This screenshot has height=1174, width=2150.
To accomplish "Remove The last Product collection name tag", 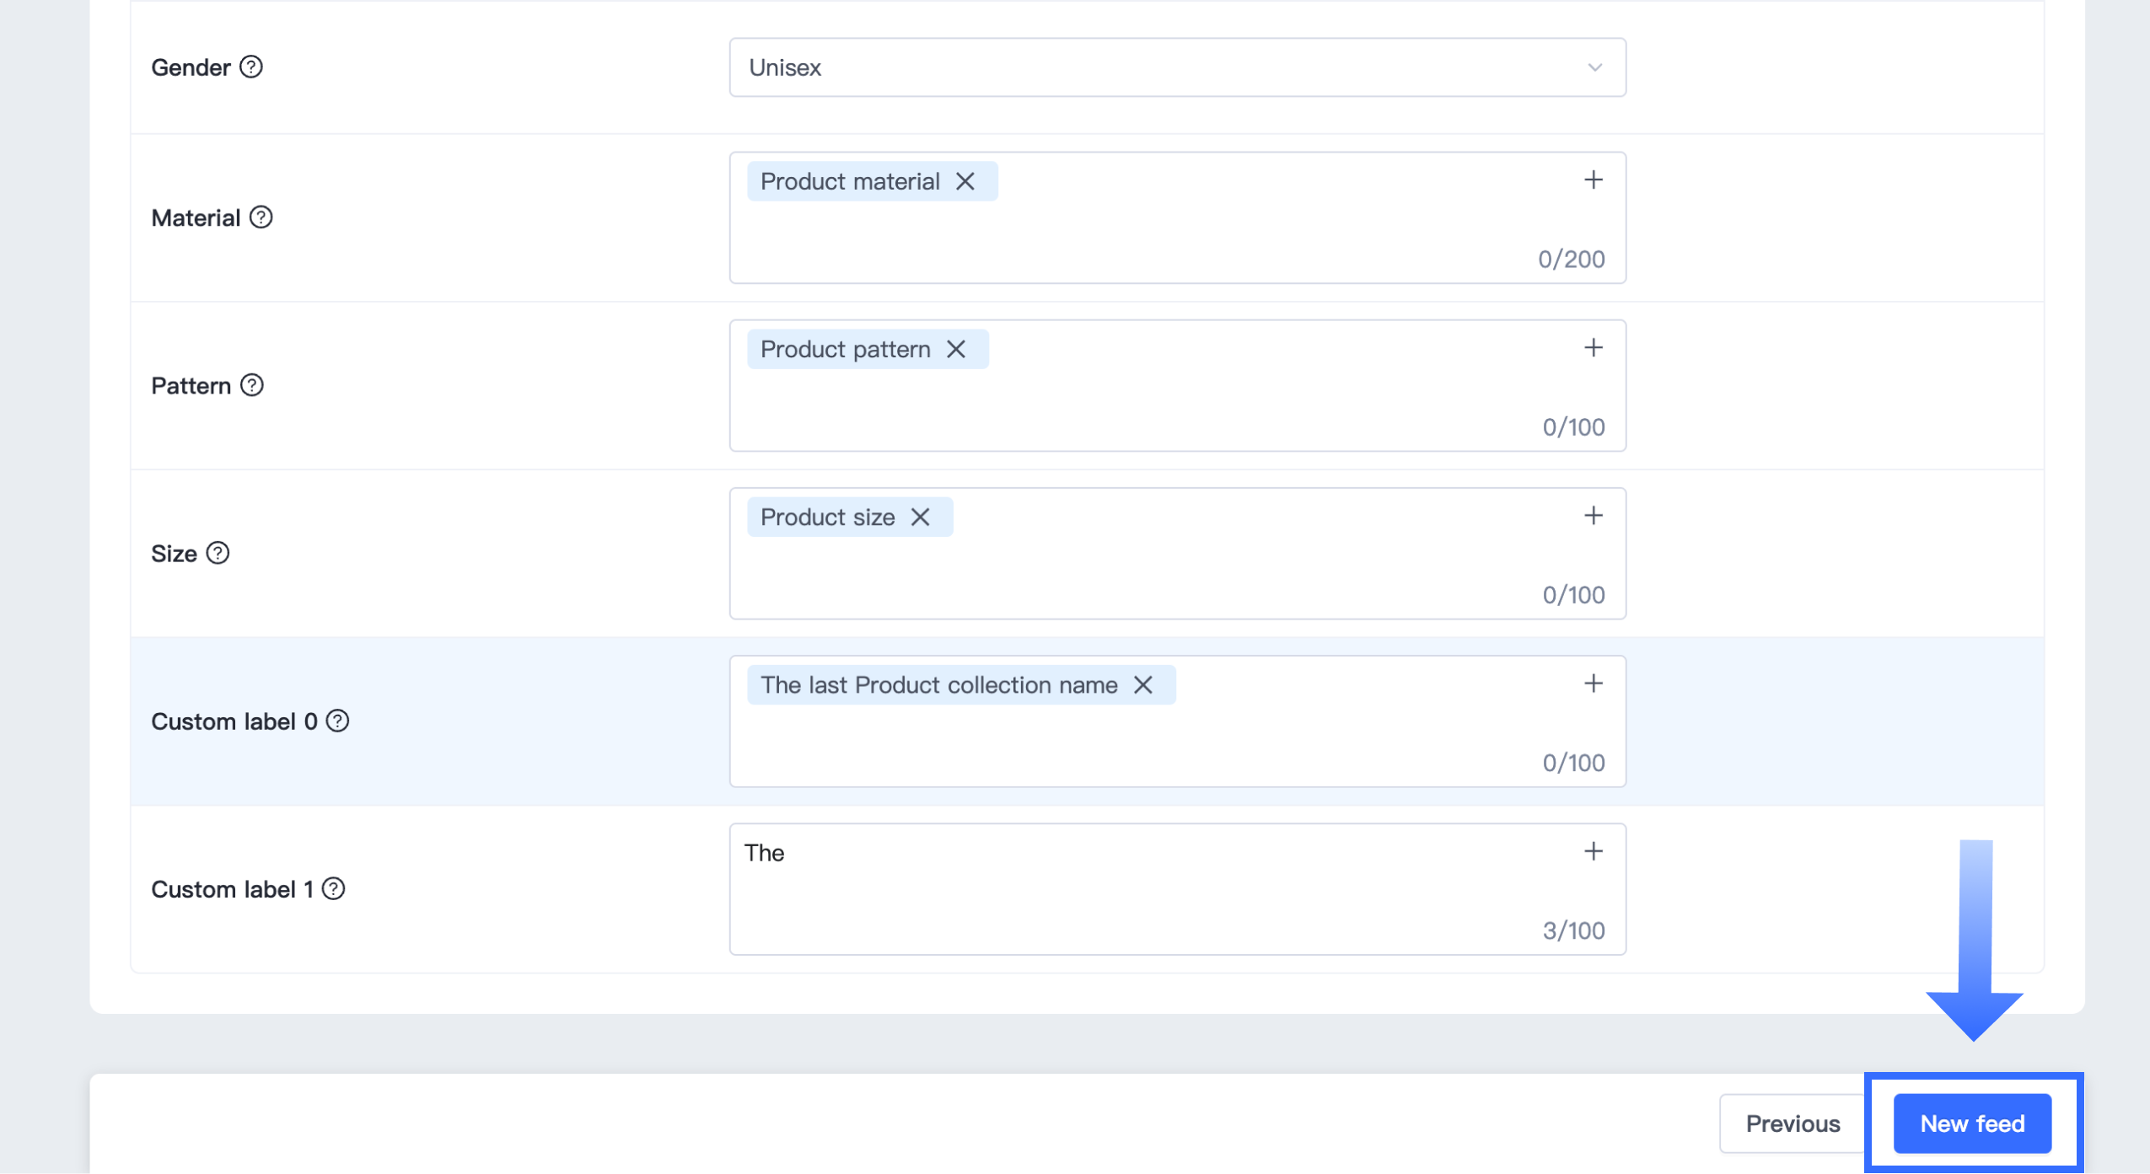I will coord(1143,684).
